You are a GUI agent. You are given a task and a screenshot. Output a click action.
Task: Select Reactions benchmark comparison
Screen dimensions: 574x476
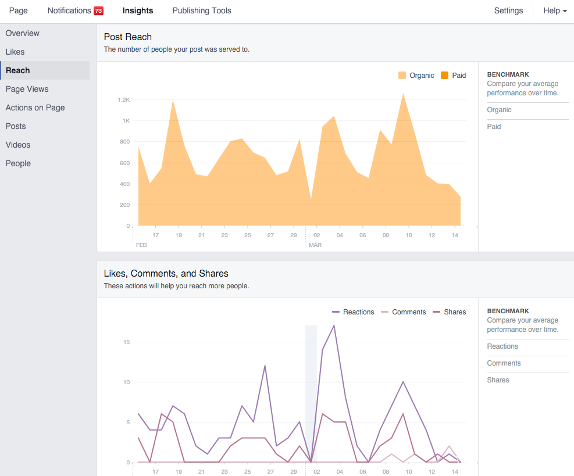tap(502, 346)
